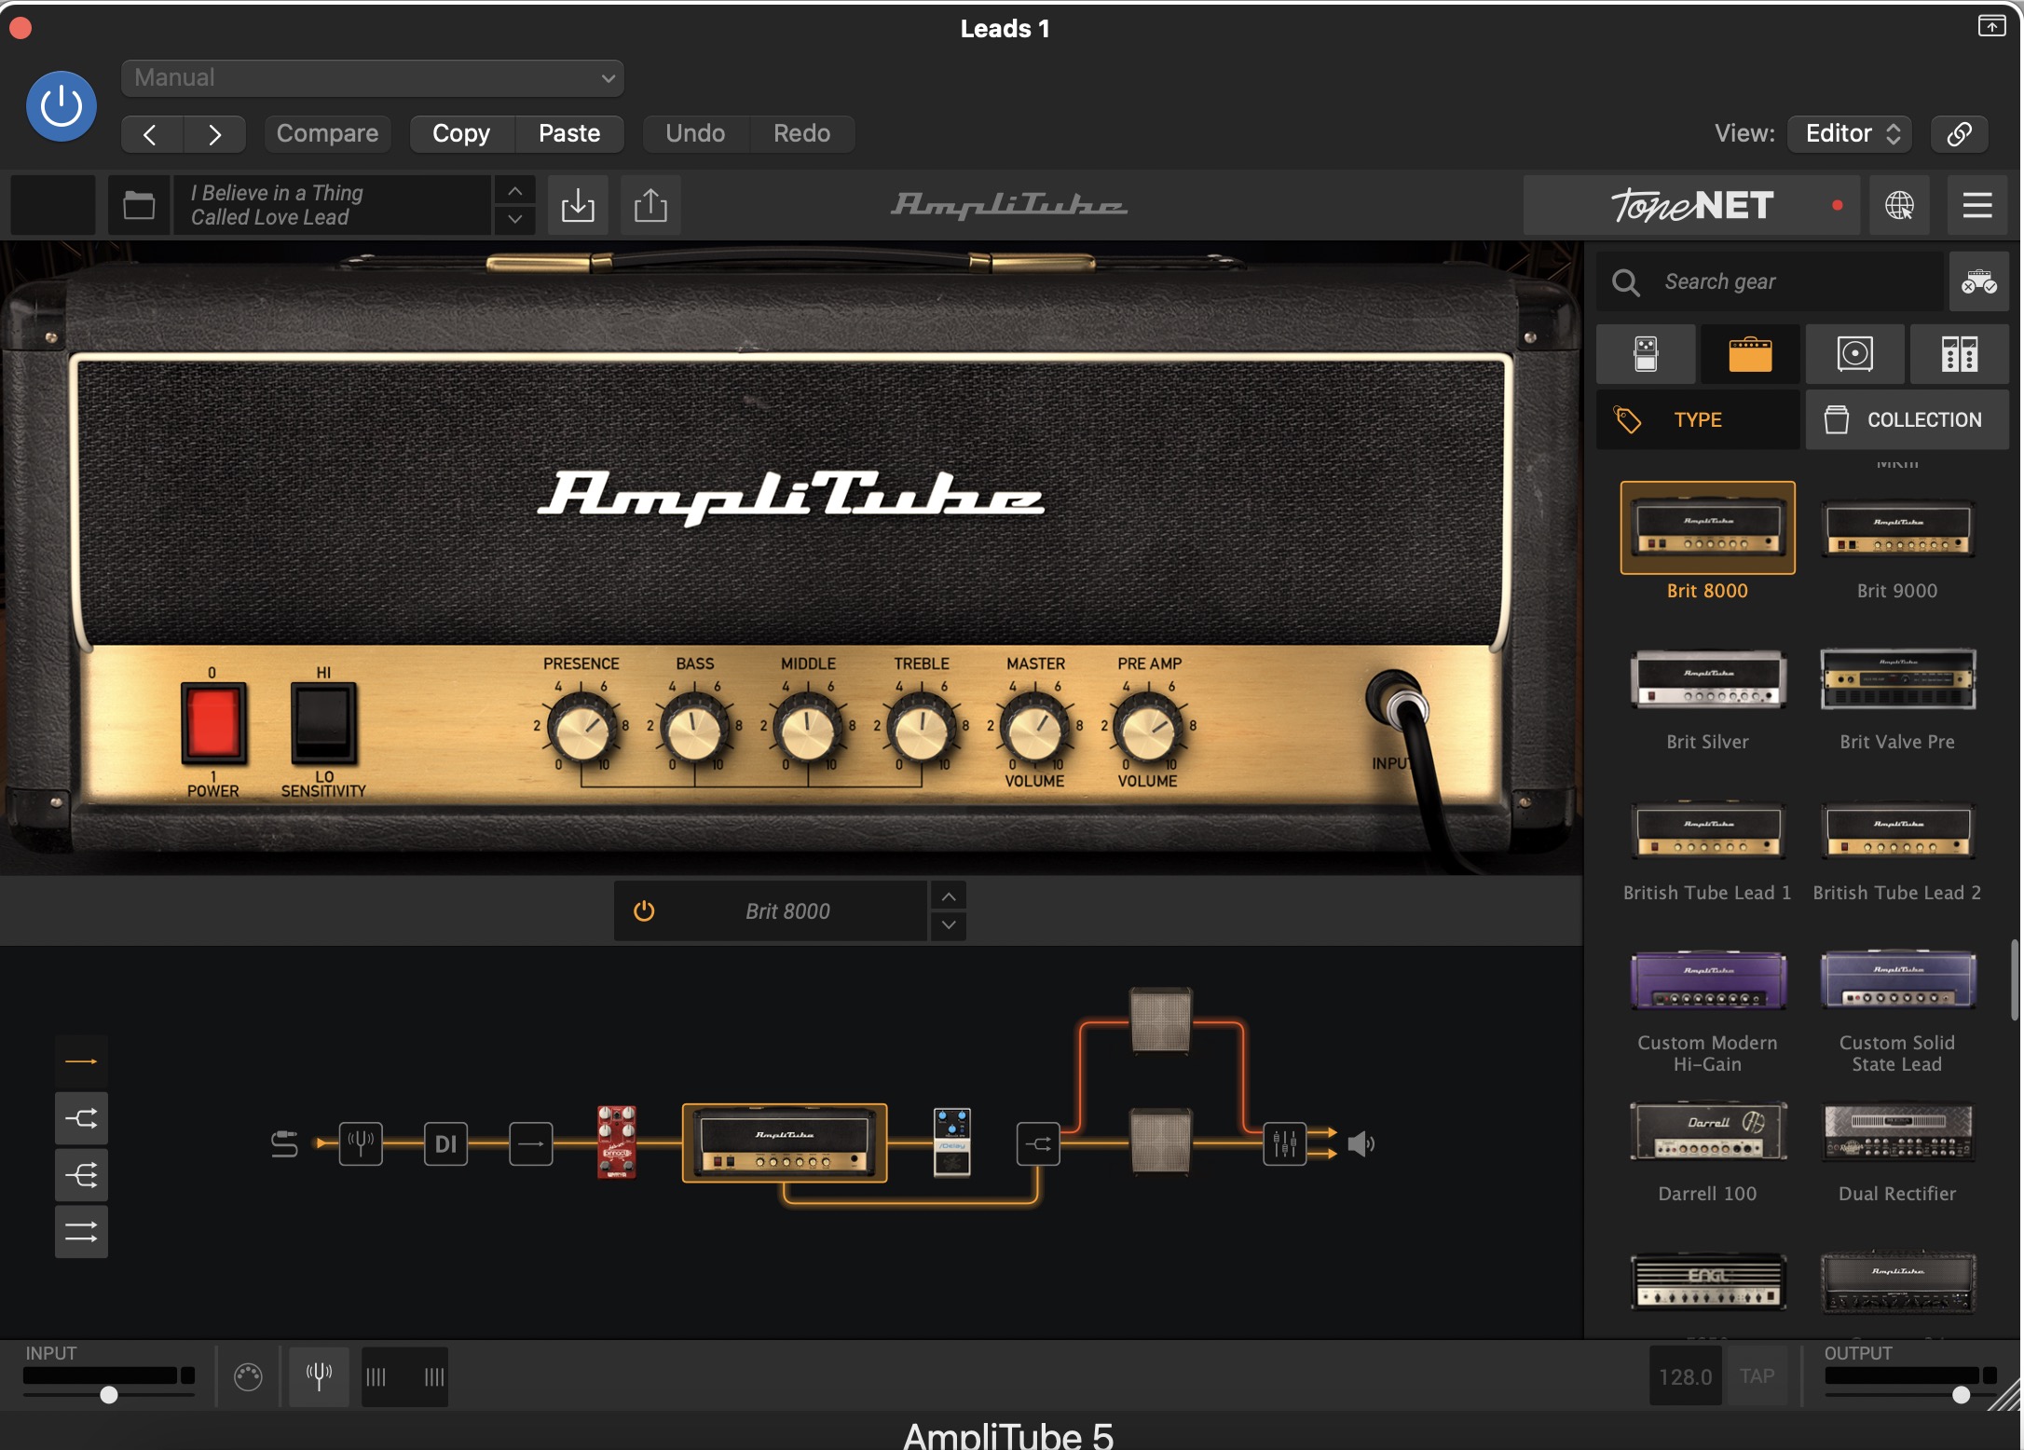
Task: Toggle the HI/LO SENSITIVITY switch
Action: pos(323,722)
